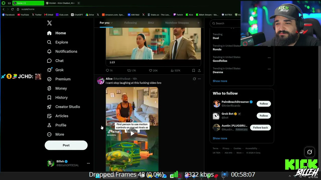321x180 pixels.
Task: Click the plus icon beside the feed tabs
Action: tap(198, 23)
